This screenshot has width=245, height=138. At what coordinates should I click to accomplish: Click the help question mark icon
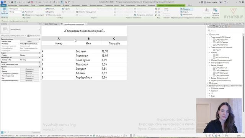(x=225, y=2)
